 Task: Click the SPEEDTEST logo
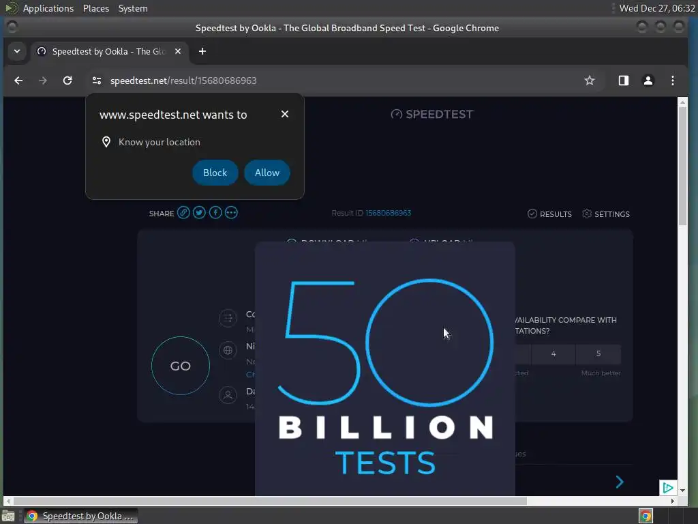(x=432, y=115)
